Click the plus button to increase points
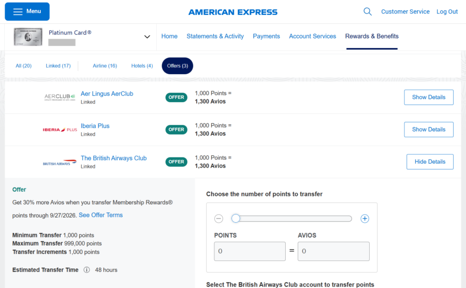The image size is (466, 288). pyautogui.click(x=365, y=219)
